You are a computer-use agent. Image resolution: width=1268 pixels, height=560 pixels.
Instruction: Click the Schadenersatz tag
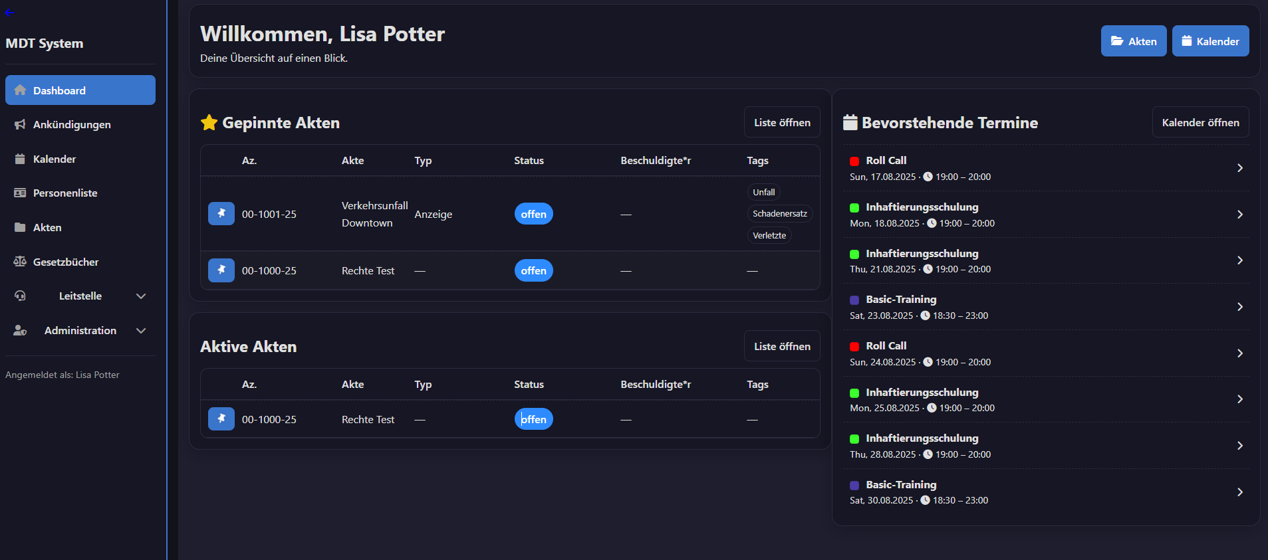[780, 214]
